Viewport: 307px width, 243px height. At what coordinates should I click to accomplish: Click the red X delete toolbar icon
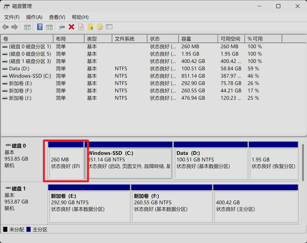72,27
